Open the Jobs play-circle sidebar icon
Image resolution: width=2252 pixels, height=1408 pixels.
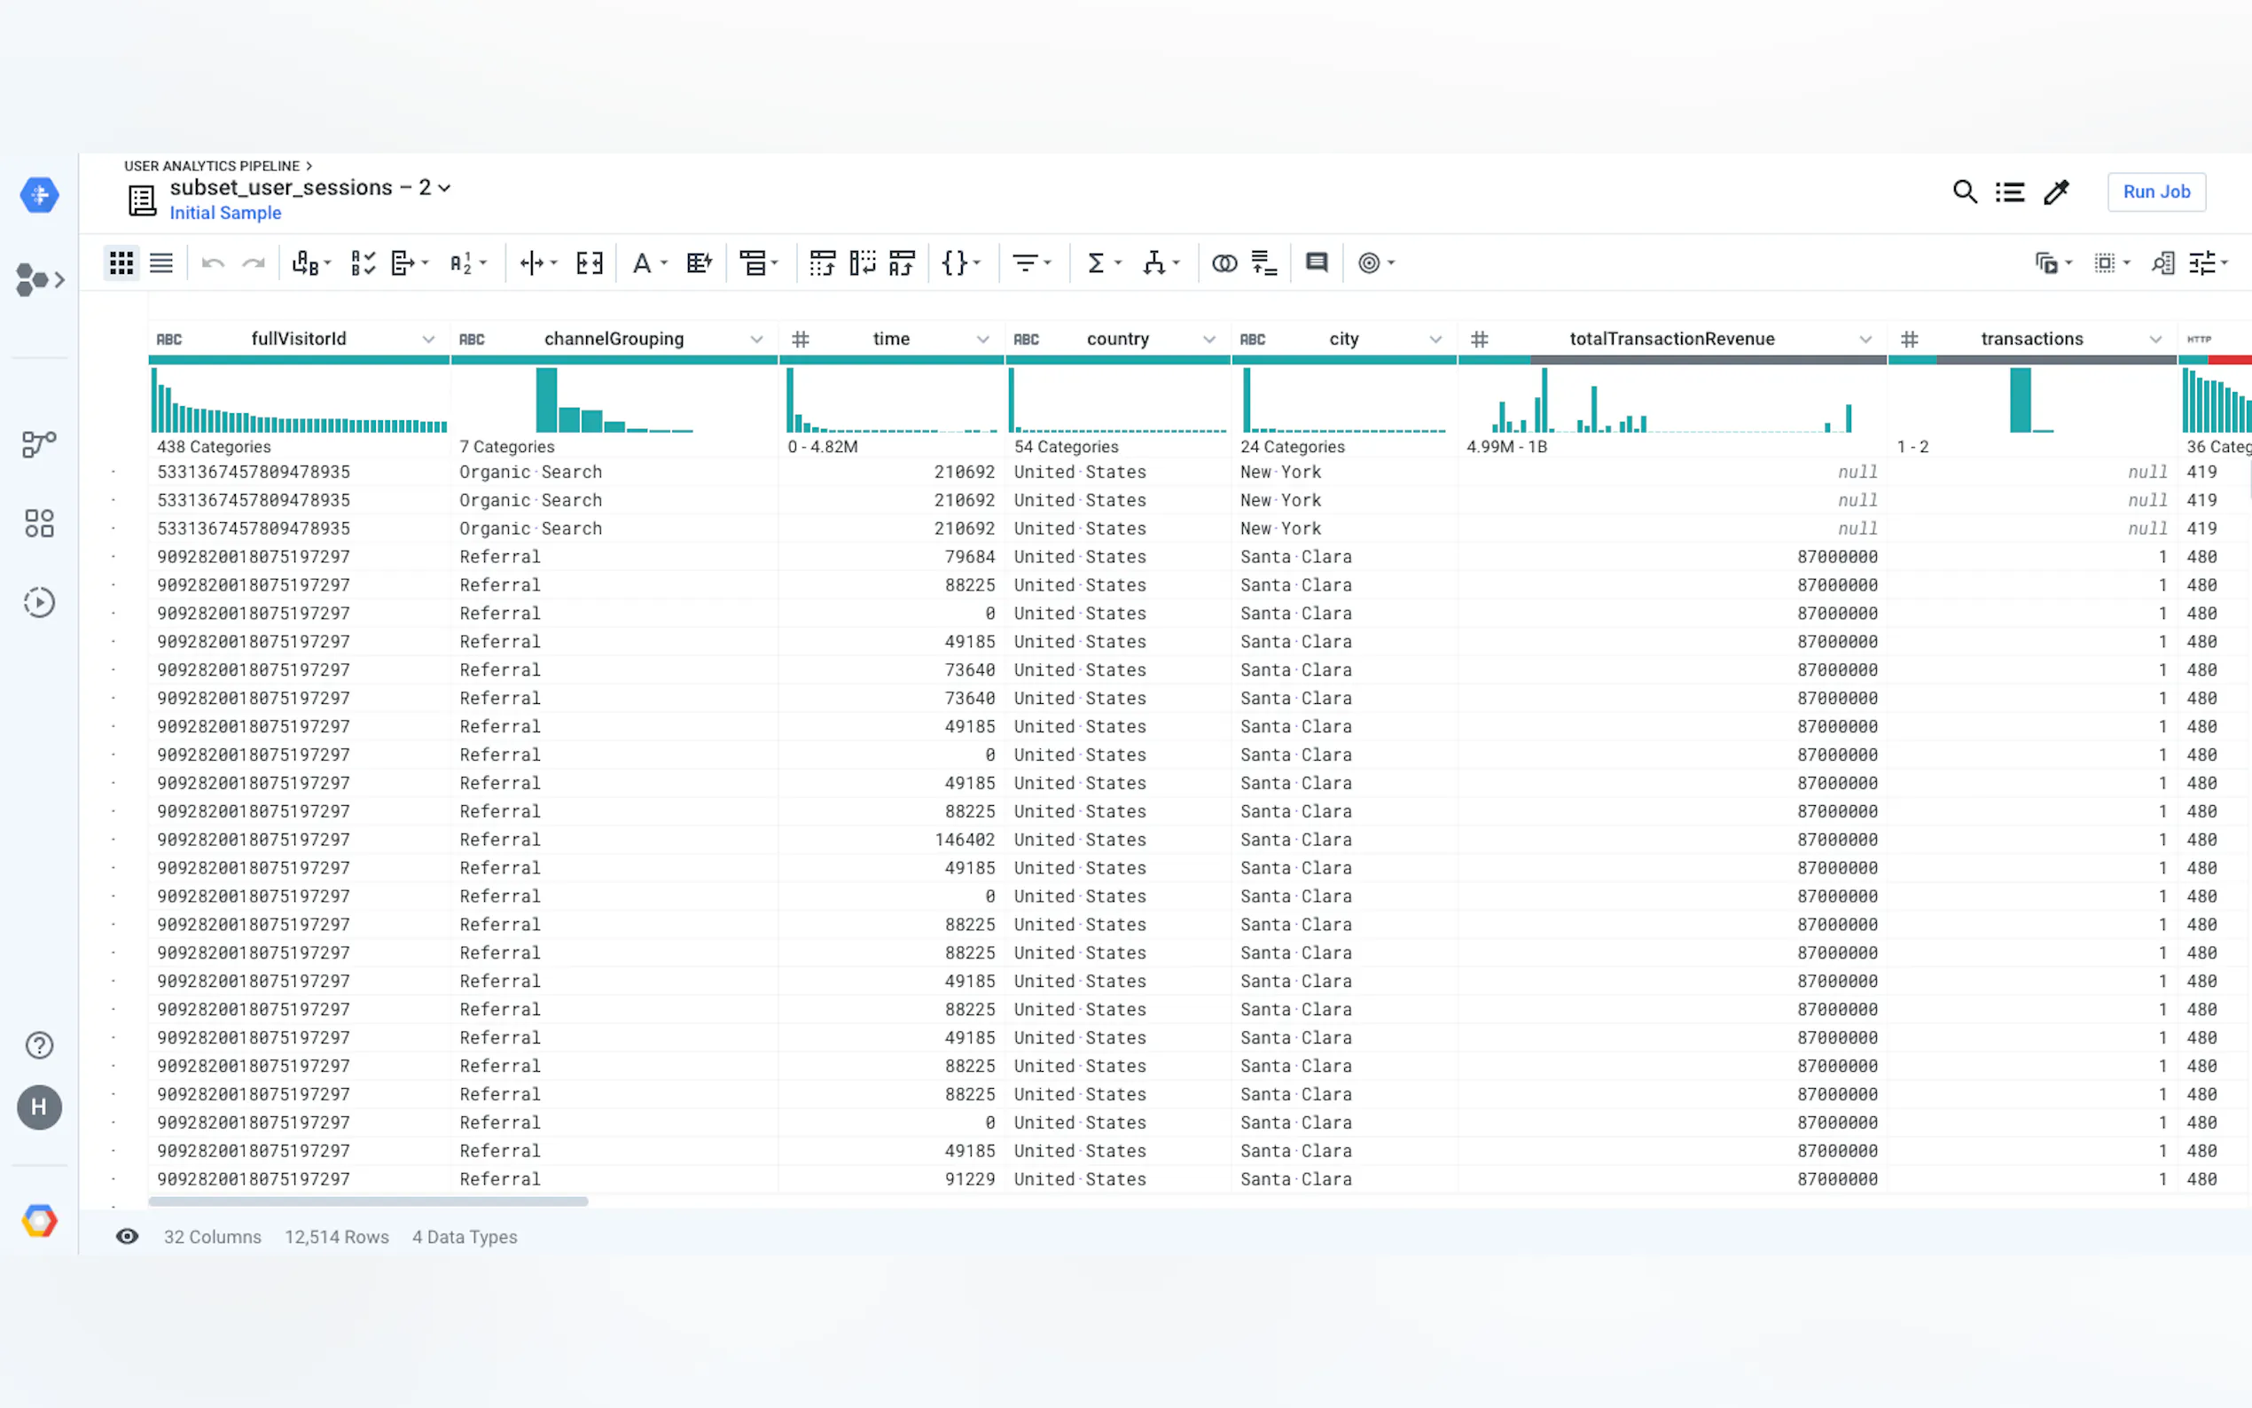tap(39, 603)
